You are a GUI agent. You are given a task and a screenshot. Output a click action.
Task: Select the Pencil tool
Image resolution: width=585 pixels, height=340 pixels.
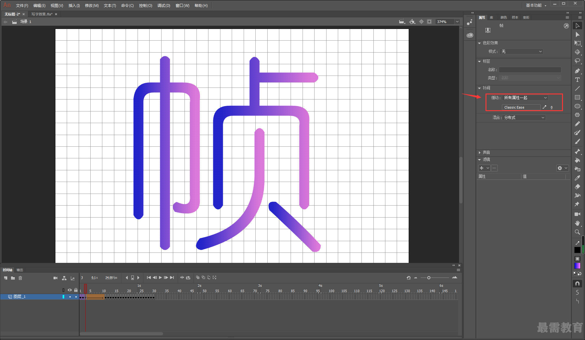[x=577, y=124]
